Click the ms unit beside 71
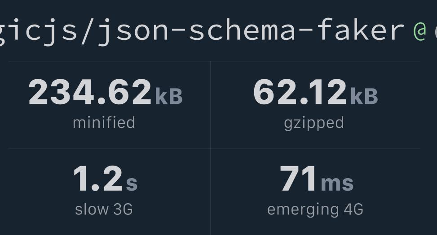This screenshot has width=437, height=235. [337, 183]
